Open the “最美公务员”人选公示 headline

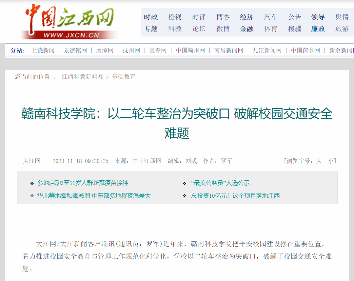(x=220, y=183)
